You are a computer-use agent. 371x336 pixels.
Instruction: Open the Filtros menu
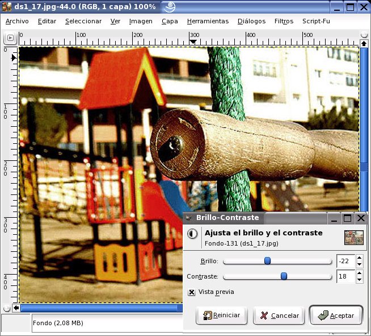click(x=284, y=22)
